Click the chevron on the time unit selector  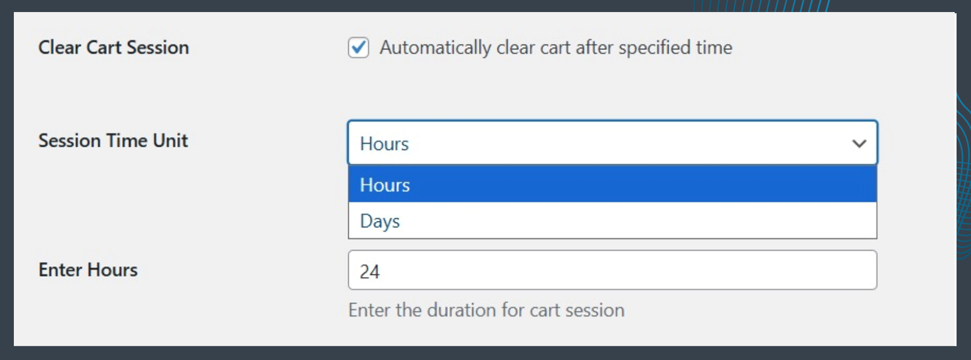(x=860, y=143)
